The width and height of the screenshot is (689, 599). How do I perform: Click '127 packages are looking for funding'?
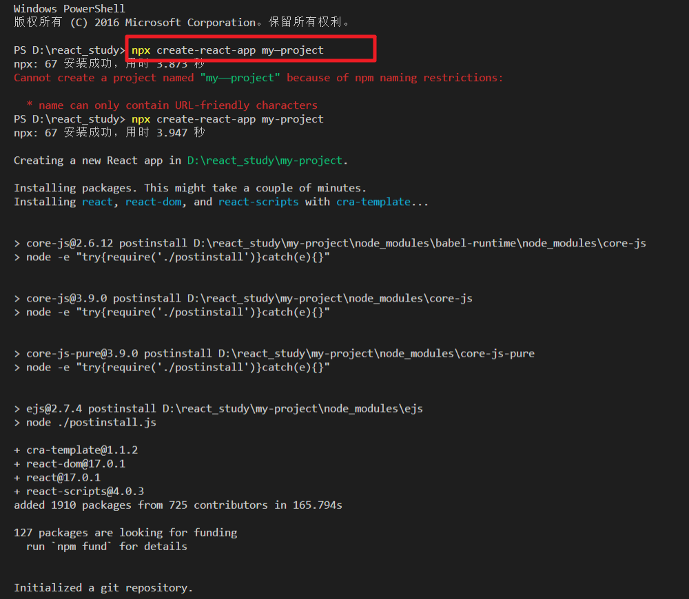125,533
